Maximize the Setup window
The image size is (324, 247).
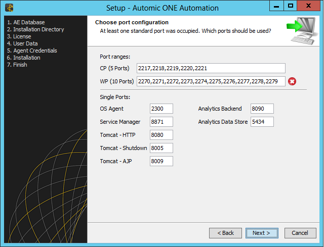tap(290, 6)
